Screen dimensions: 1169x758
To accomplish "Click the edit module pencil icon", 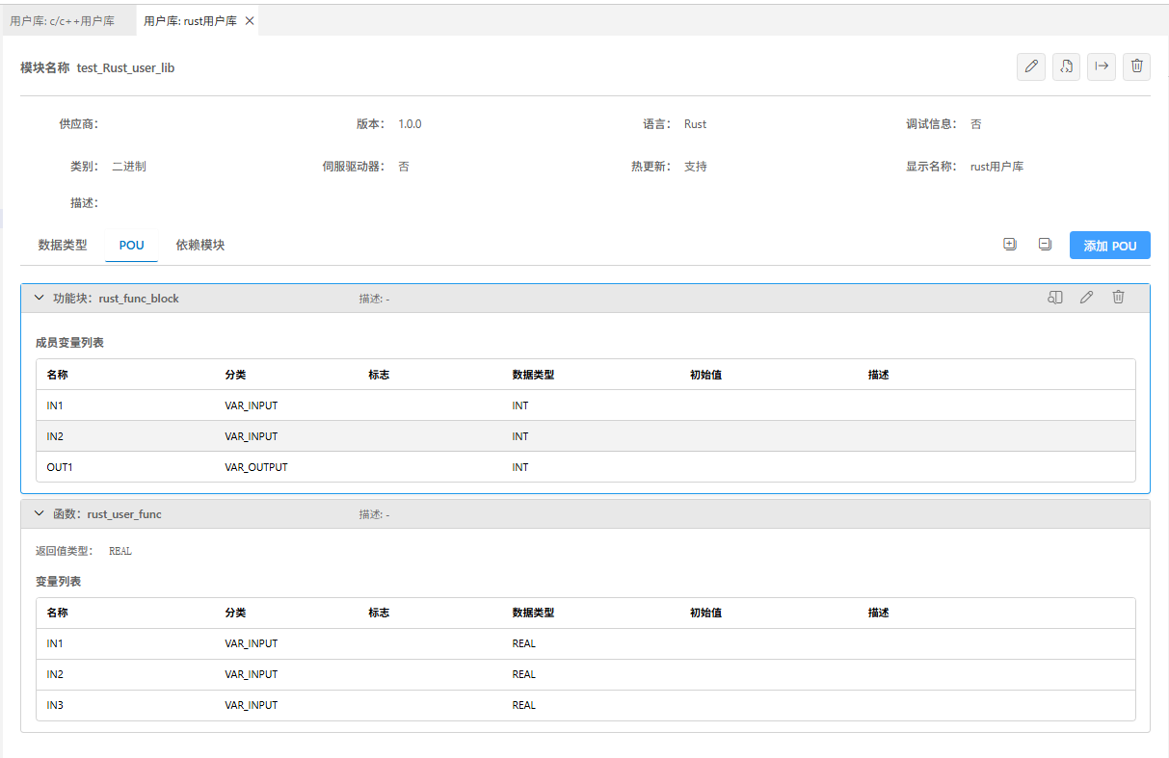I will [1031, 66].
